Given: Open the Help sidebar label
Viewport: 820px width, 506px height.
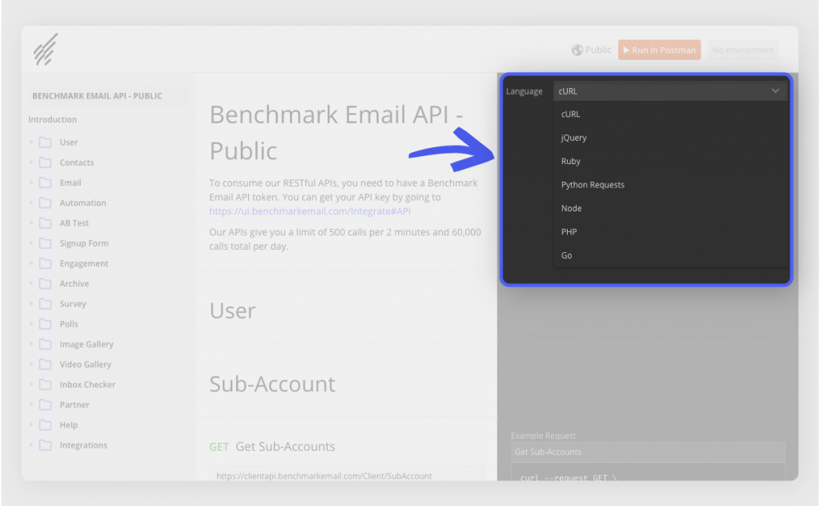Looking at the screenshot, I should point(69,425).
